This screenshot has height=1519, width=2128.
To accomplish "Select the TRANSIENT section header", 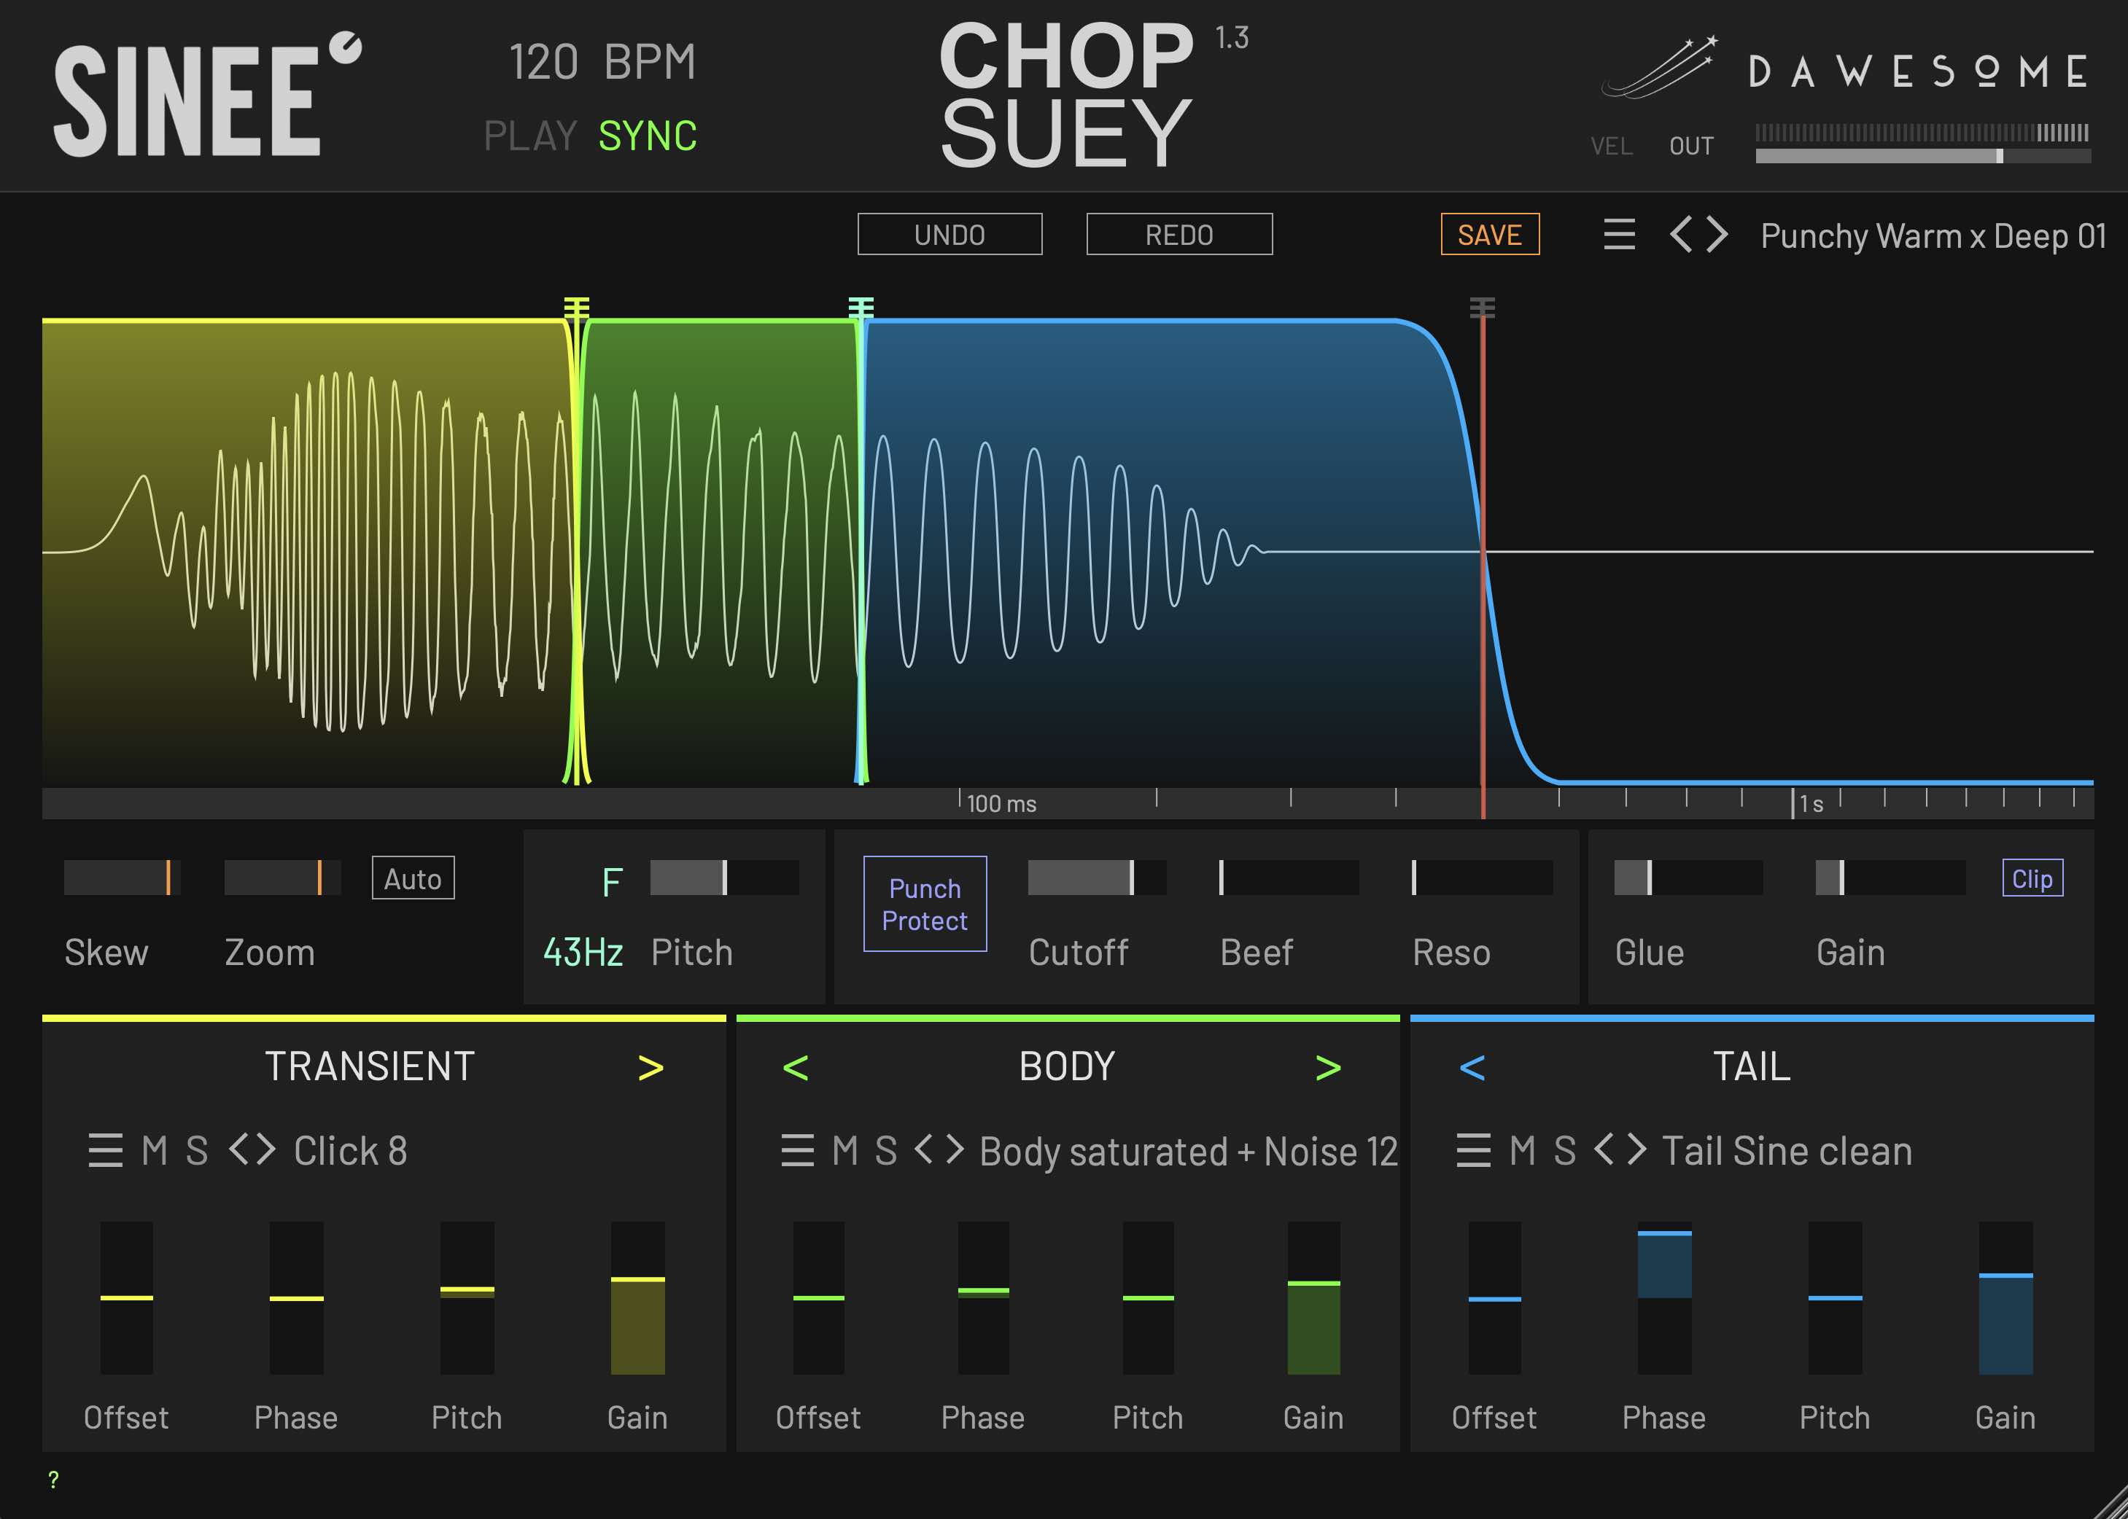I will 370,1066.
